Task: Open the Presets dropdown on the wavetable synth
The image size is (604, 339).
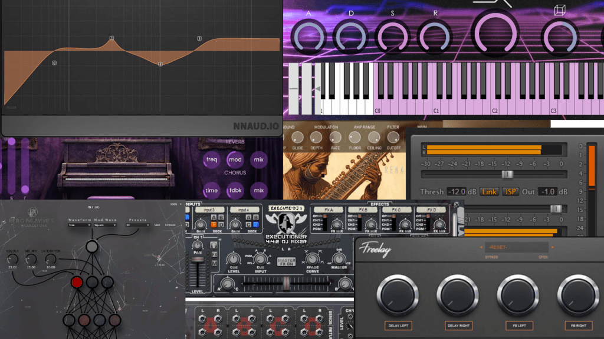Action: [137, 225]
